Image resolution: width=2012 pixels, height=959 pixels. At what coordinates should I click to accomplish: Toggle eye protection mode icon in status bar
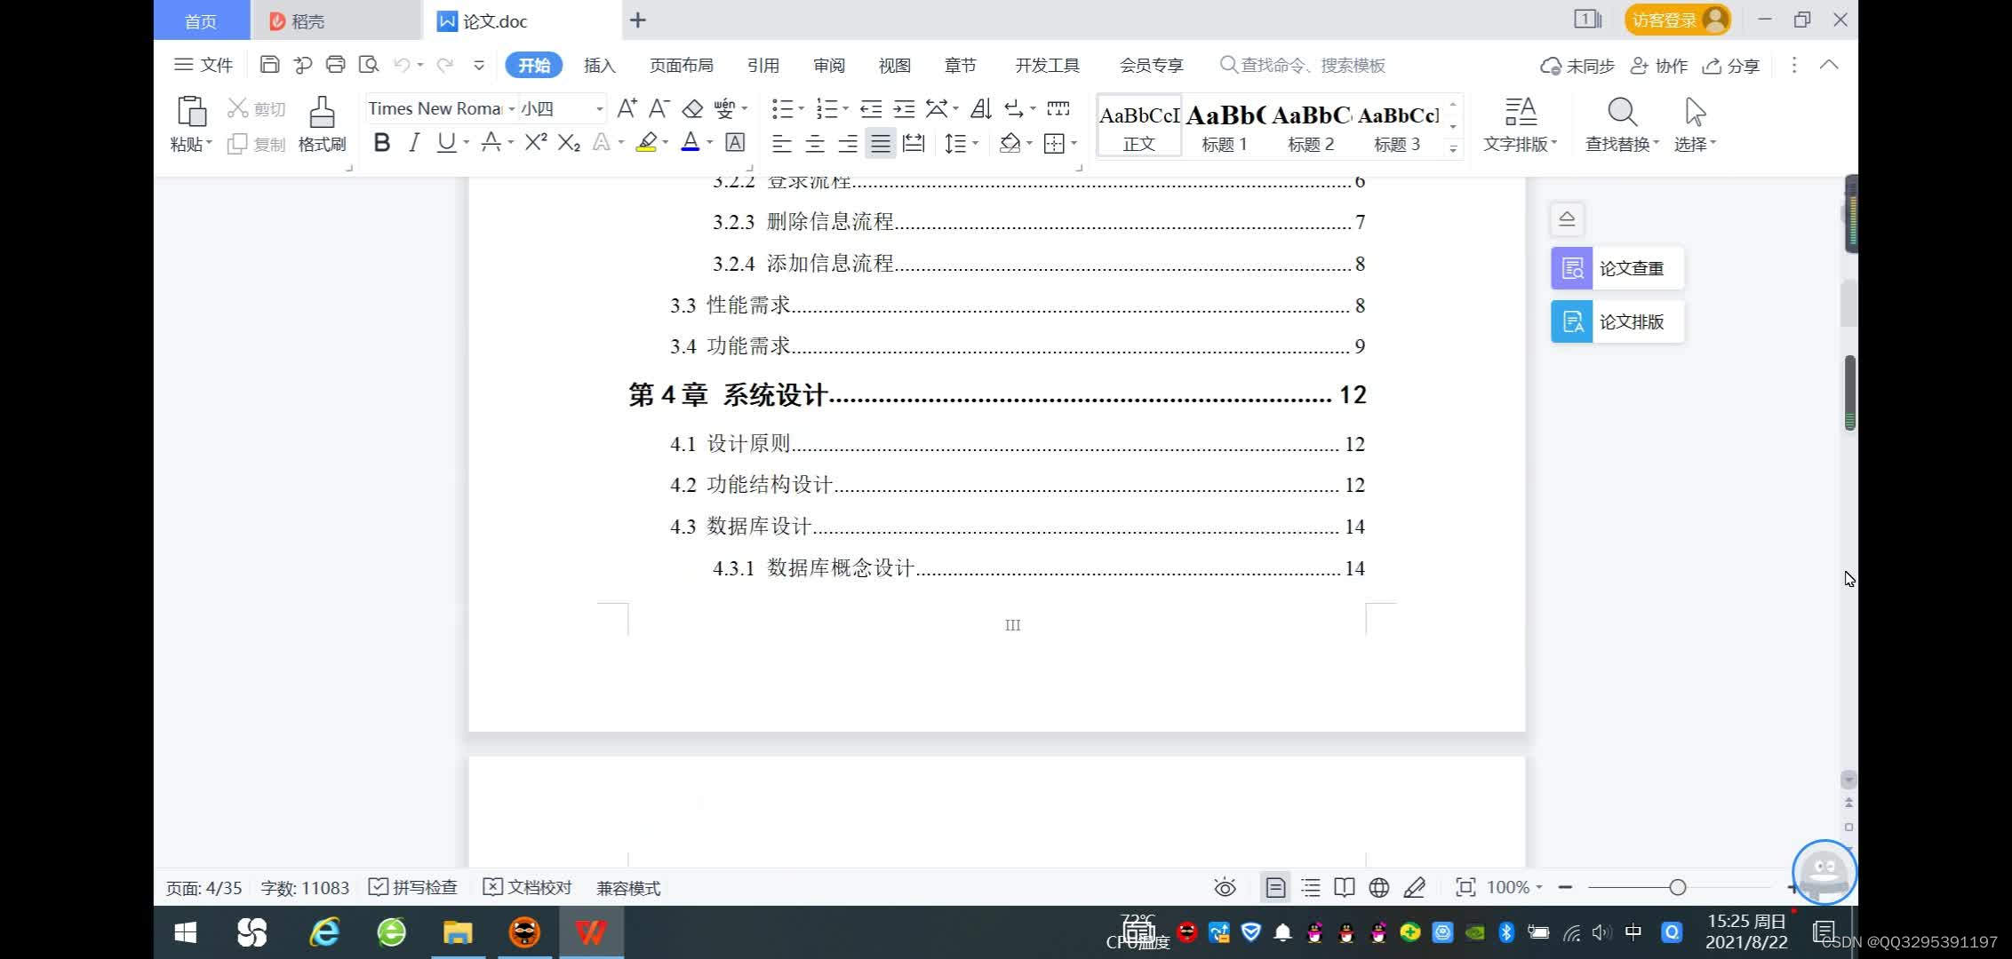[1225, 887]
